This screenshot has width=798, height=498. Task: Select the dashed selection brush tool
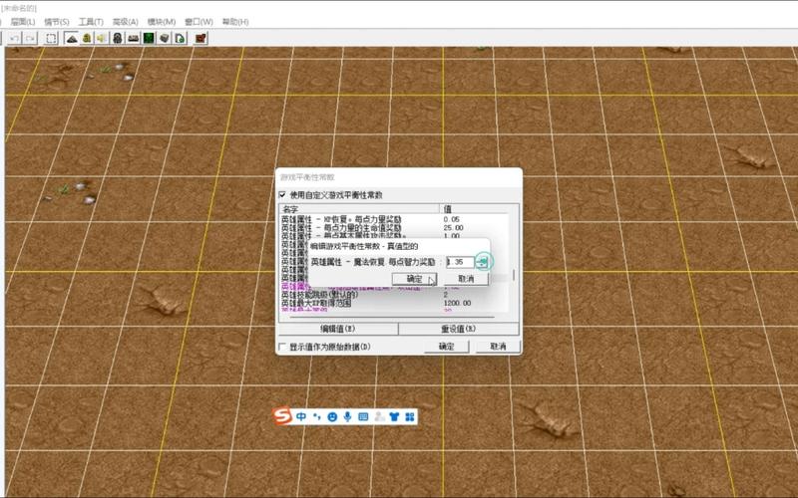pyautogui.click(x=51, y=39)
